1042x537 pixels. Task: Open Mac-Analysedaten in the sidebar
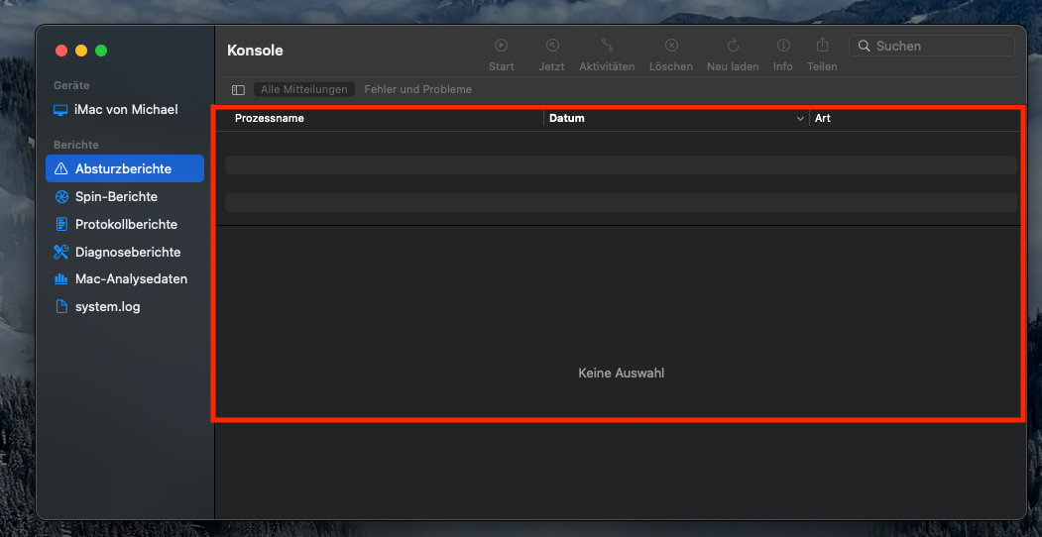pyautogui.click(x=131, y=279)
